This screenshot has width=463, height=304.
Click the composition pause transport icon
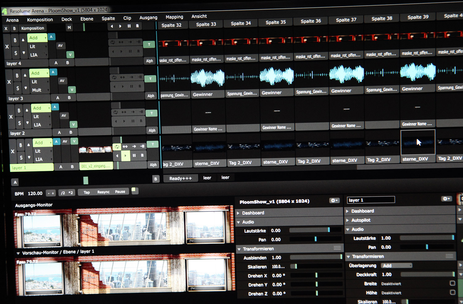click(129, 26)
